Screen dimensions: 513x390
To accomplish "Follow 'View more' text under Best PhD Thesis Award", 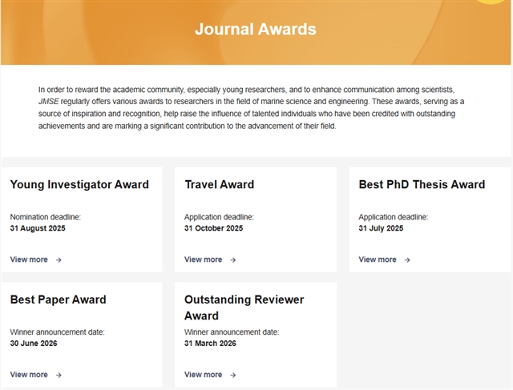I will 378,259.
